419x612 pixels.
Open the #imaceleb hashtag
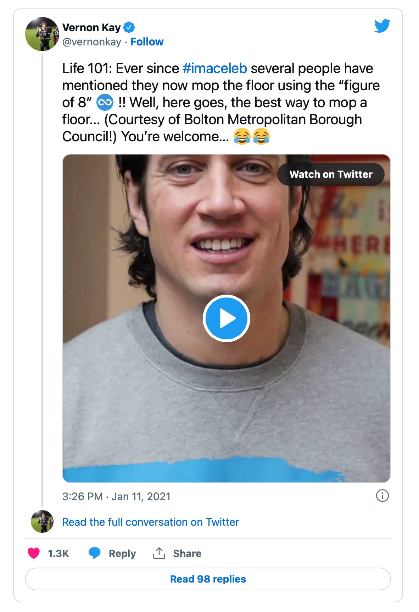(215, 69)
